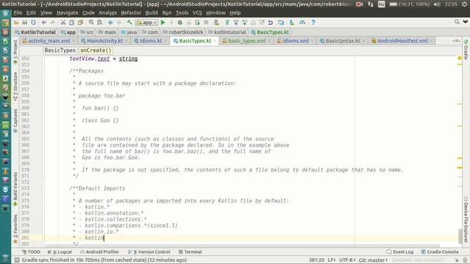Click the vertical editor scrollbar thumb
This screenshot has height=264, width=470.
click(x=460, y=236)
